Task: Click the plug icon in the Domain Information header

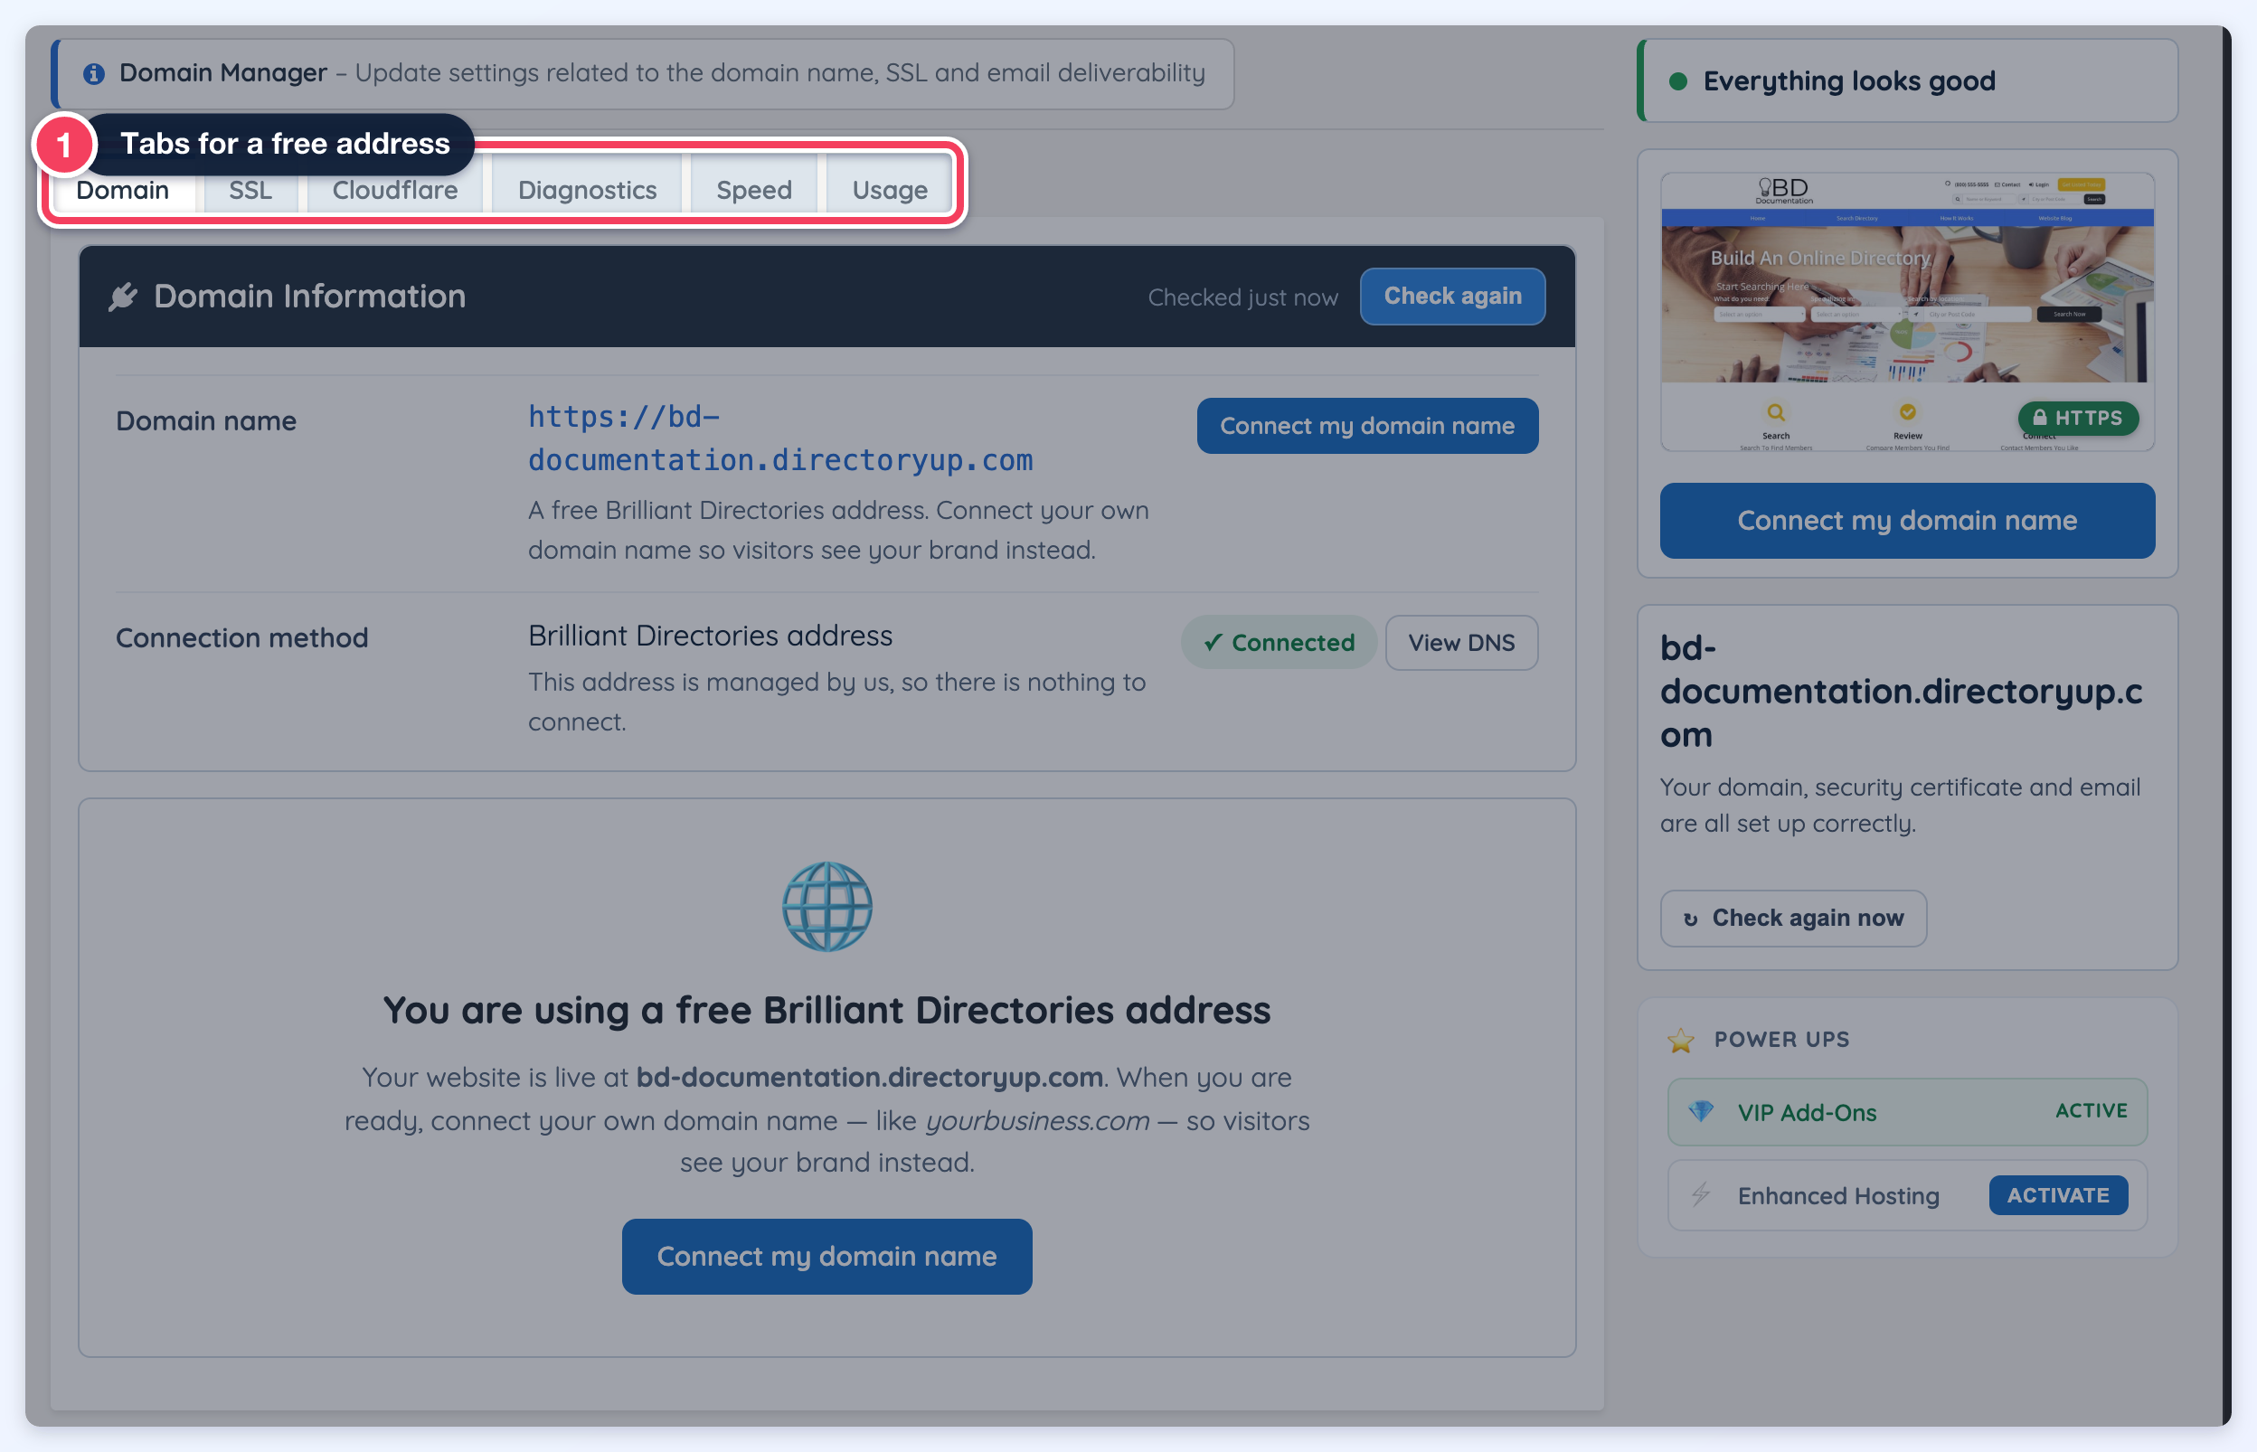Action: coord(124,296)
